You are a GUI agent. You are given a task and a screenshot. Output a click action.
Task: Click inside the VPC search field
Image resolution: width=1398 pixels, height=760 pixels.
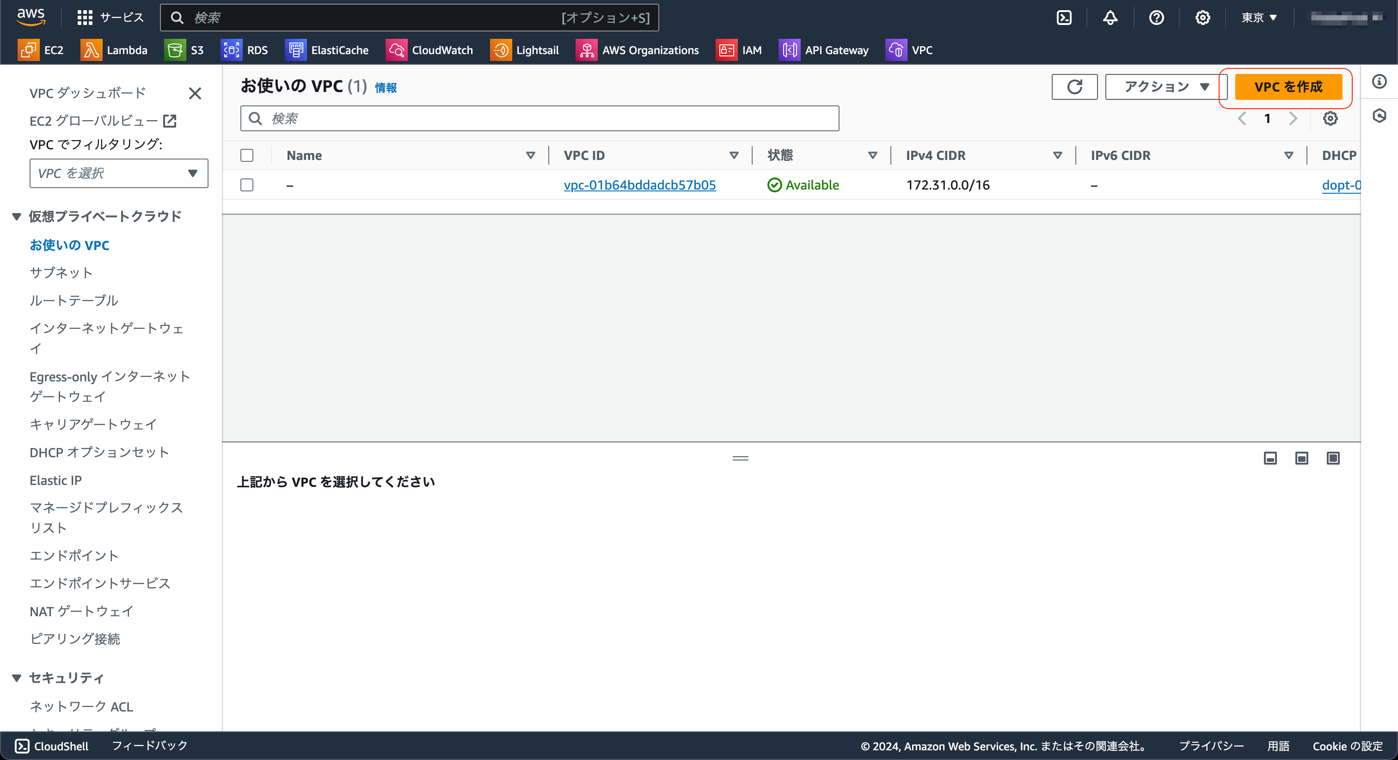coord(540,118)
